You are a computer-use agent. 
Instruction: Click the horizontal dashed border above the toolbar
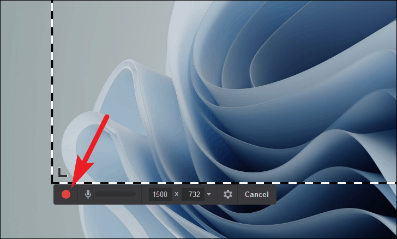[x=225, y=183]
